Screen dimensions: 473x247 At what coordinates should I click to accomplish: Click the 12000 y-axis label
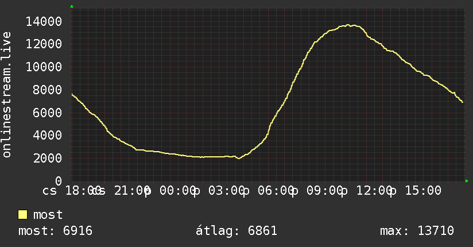click(44, 44)
